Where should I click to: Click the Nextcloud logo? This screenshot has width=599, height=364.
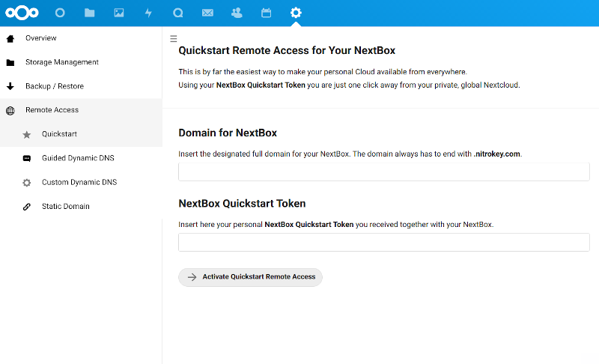click(x=22, y=13)
